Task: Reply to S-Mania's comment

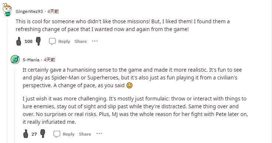Action: 69,134
